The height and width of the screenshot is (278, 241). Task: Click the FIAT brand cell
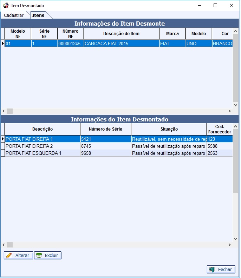[172, 44]
